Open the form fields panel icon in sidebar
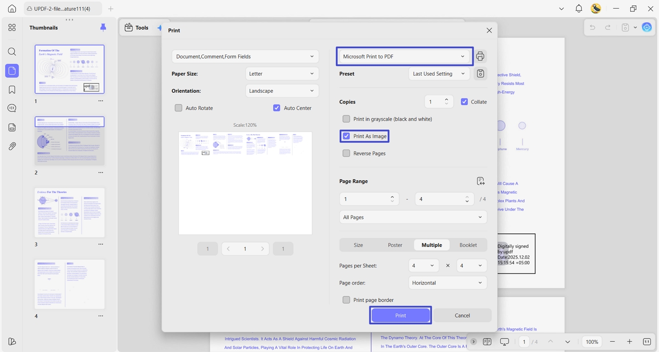The height and width of the screenshot is (352, 659). click(12, 127)
